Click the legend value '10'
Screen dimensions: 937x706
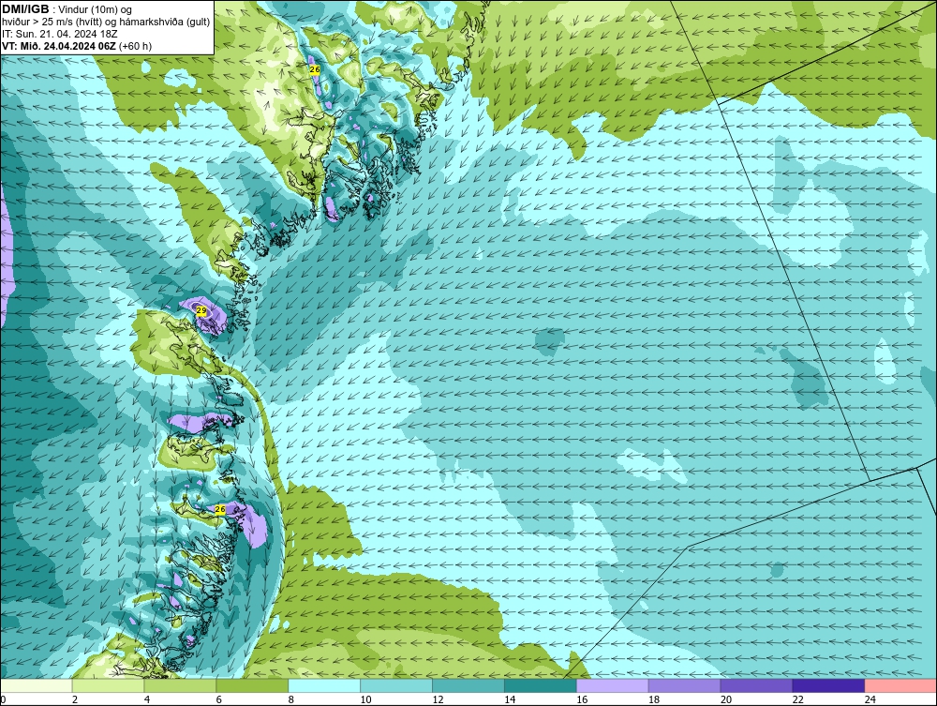coord(365,699)
